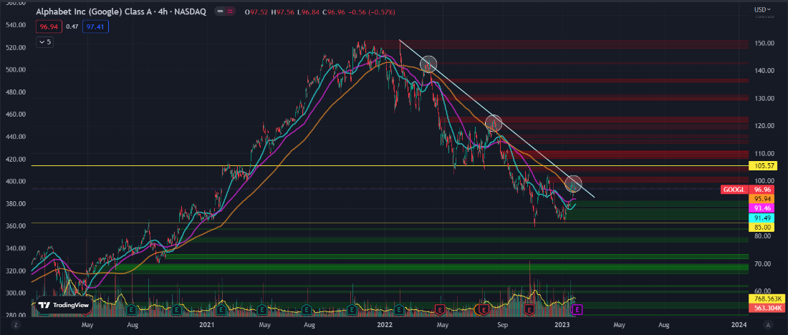
Task: Click the yellow 105.57 price line label
Action: [763, 166]
